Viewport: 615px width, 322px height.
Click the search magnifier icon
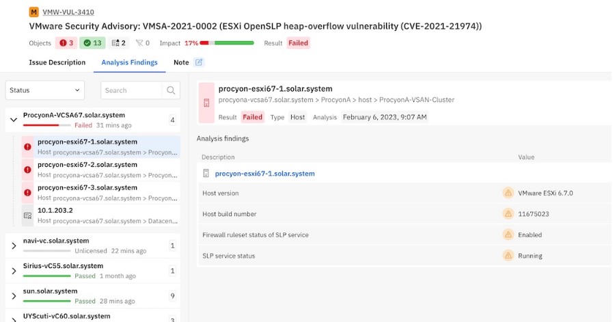coord(171,90)
